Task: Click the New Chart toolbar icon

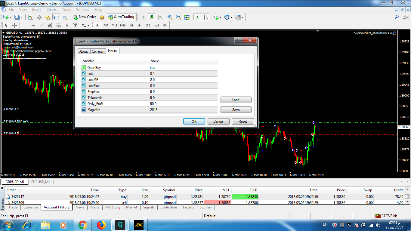Action: pos(6,17)
